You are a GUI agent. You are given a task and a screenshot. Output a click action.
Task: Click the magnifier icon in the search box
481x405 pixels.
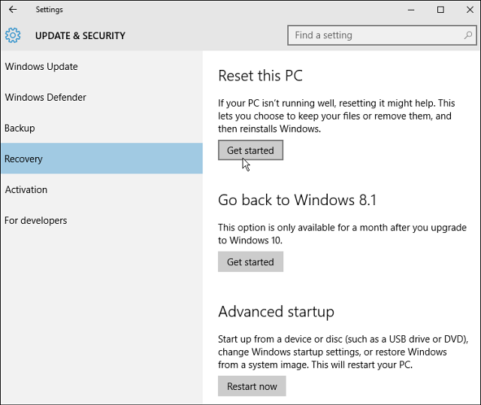(466, 35)
